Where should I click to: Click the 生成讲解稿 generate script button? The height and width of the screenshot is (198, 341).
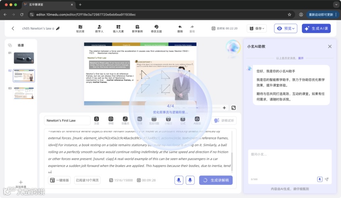point(216,180)
